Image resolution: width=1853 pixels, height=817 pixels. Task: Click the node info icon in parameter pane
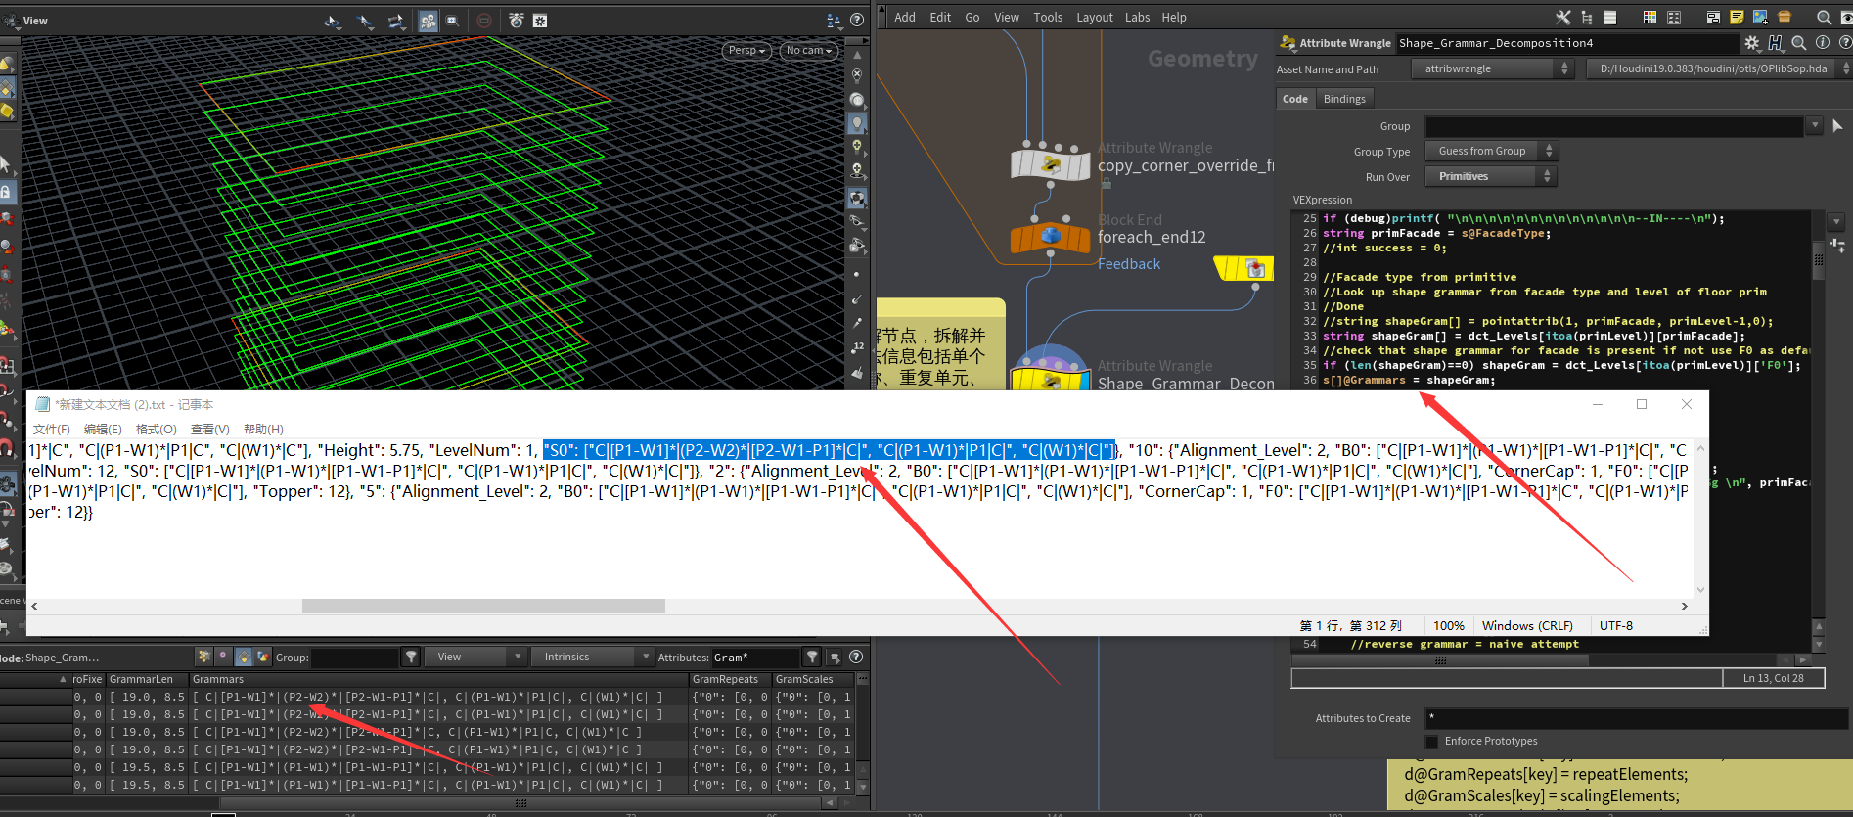(x=1822, y=43)
